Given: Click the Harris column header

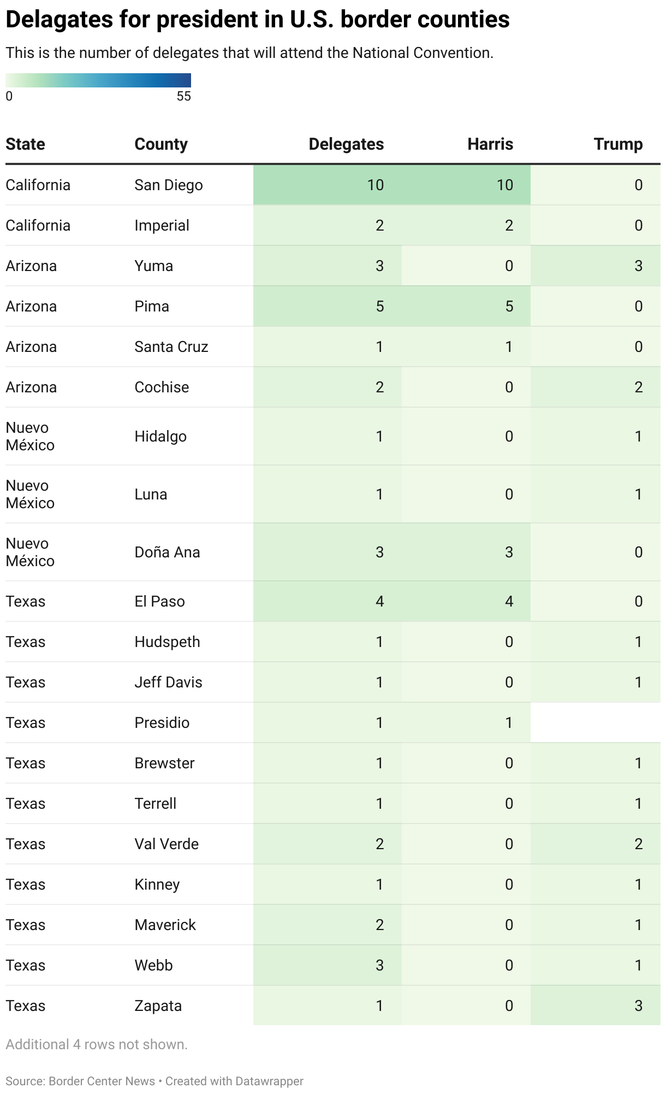Looking at the screenshot, I should pyautogui.click(x=490, y=144).
